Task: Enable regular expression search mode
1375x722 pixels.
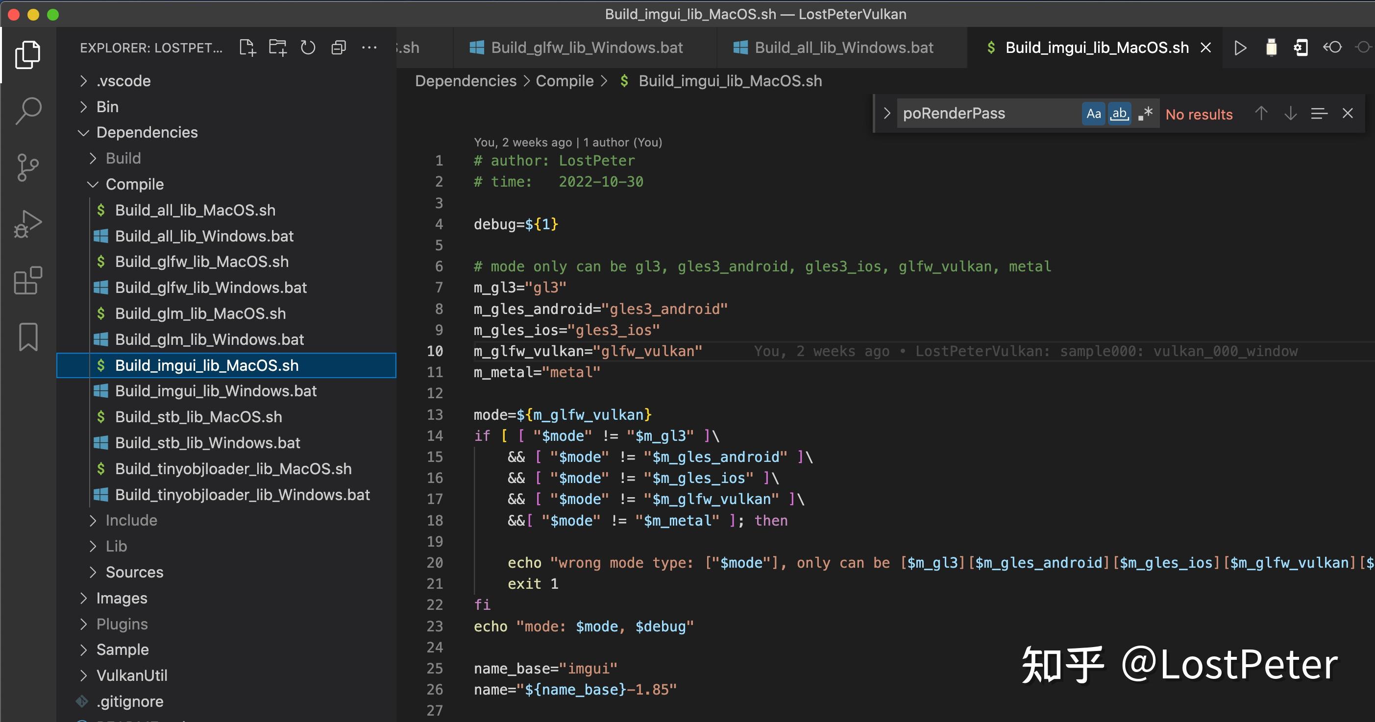Action: 1146,113
